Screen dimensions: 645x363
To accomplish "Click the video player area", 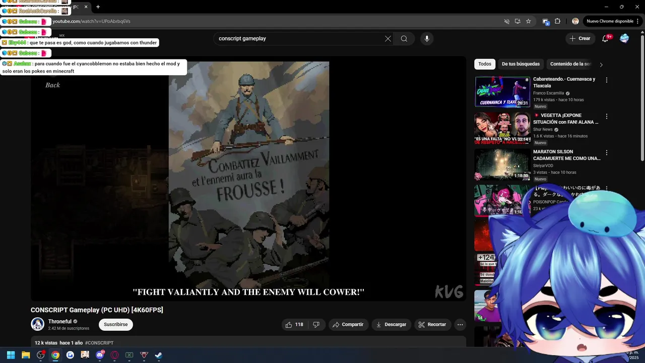I will pos(248,178).
